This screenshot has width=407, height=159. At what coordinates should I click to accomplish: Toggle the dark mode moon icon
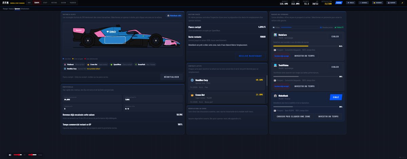pos(403,2)
